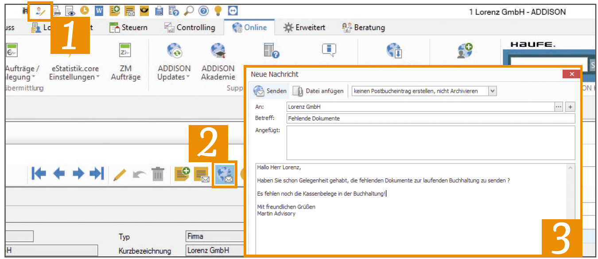This screenshot has height=259, width=598.
Task: Click the Betreff field reading Fehlende Dokumente
Action: pyautogui.click(x=431, y=118)
